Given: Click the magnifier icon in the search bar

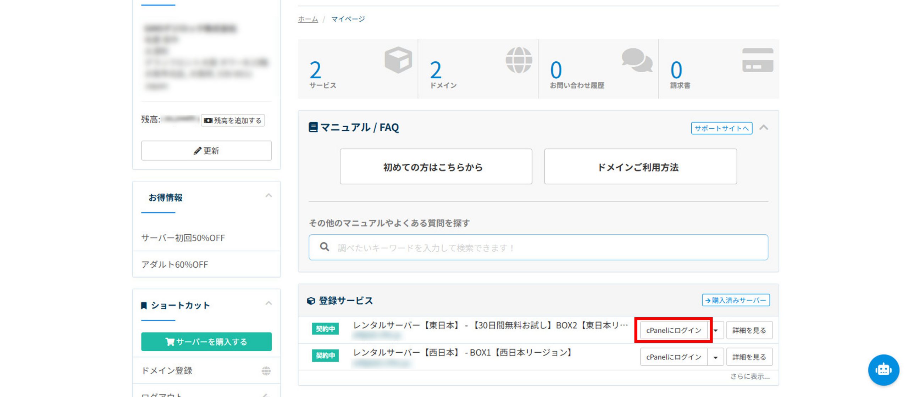Looking at the screenshot, I should pos(325,247).
